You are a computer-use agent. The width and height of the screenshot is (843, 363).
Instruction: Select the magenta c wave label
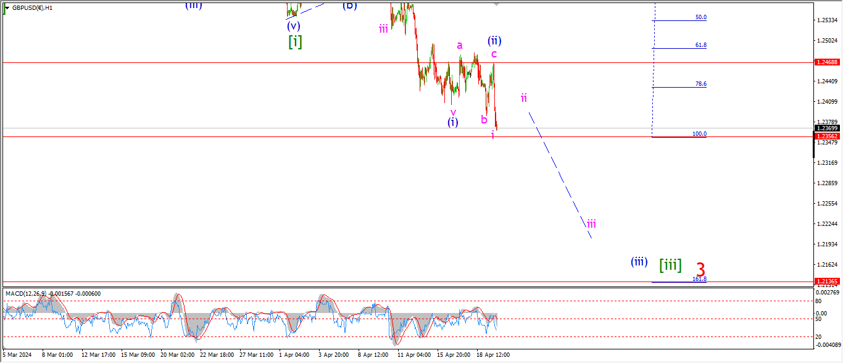494,54
